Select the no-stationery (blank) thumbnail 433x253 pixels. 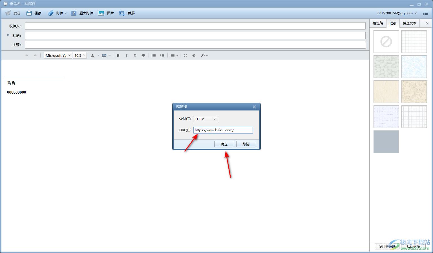386,42
